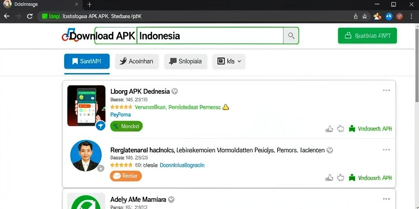Go back with the browser back arrow
Image resolution: width=419 pixels, height=209 pixels.
point(7,16)
